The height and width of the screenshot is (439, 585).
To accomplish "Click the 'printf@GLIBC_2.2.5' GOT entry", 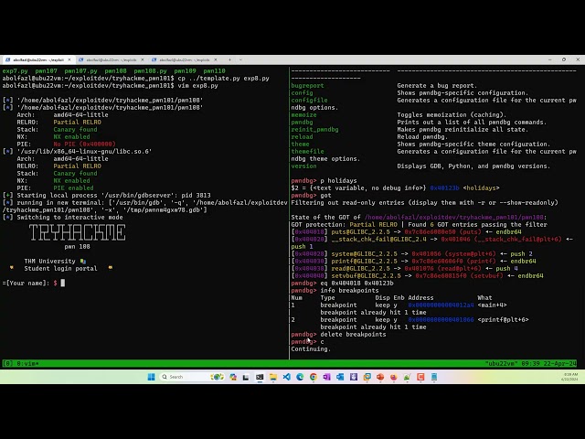I will 364,262.
